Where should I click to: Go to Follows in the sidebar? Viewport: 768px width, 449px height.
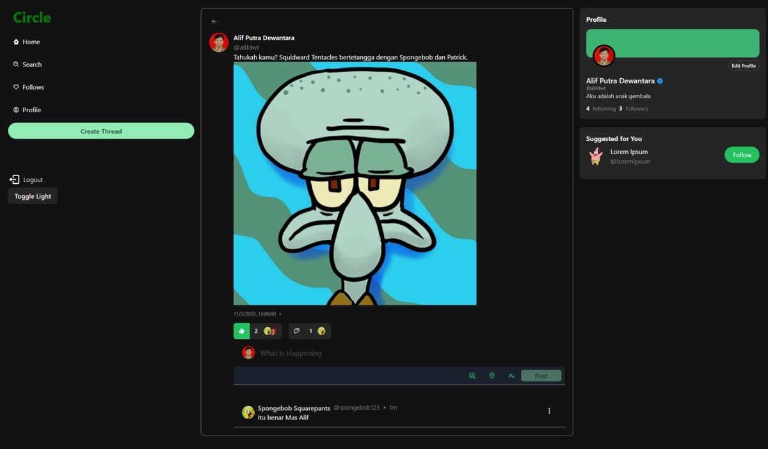click(x=28, y=87)
